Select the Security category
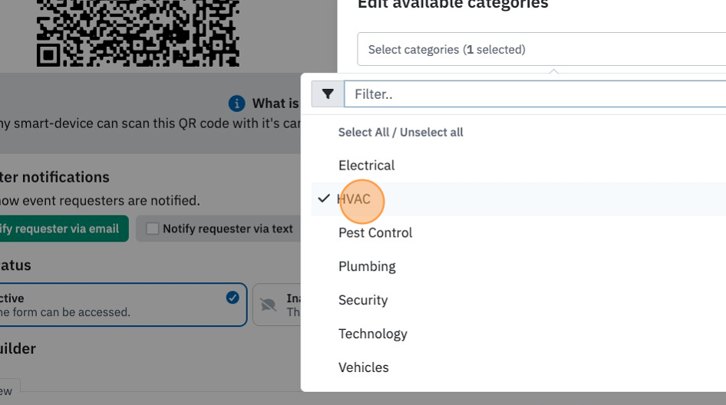Viewport: 726px width, 405px height. (519, 300)
